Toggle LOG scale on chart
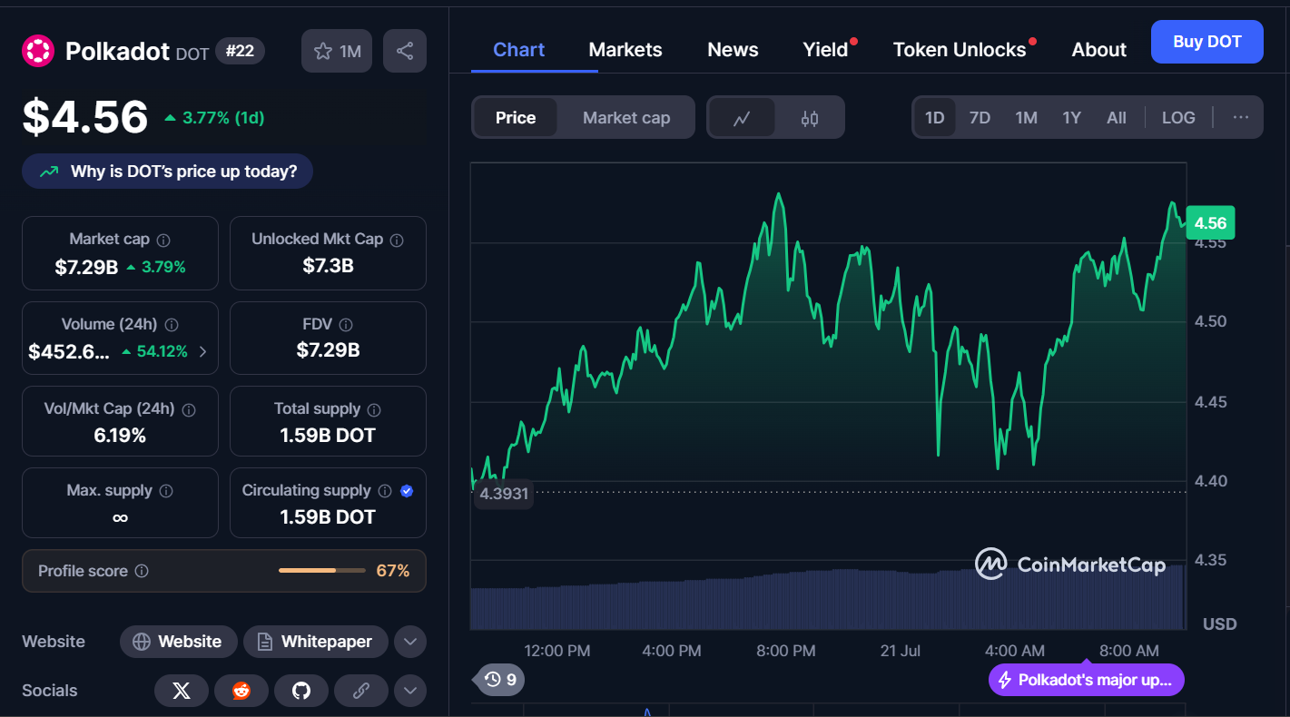 tap(1178, 118)
